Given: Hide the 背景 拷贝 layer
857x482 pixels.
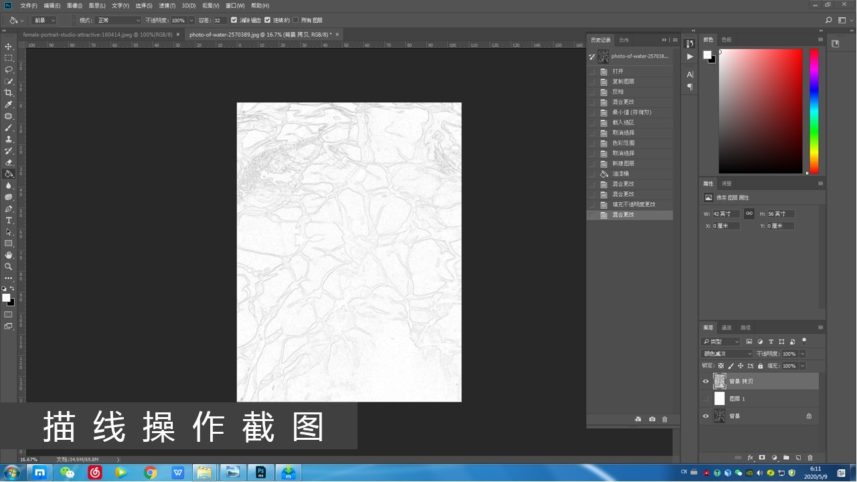Looking at the screenshot, I should [705, 382].
